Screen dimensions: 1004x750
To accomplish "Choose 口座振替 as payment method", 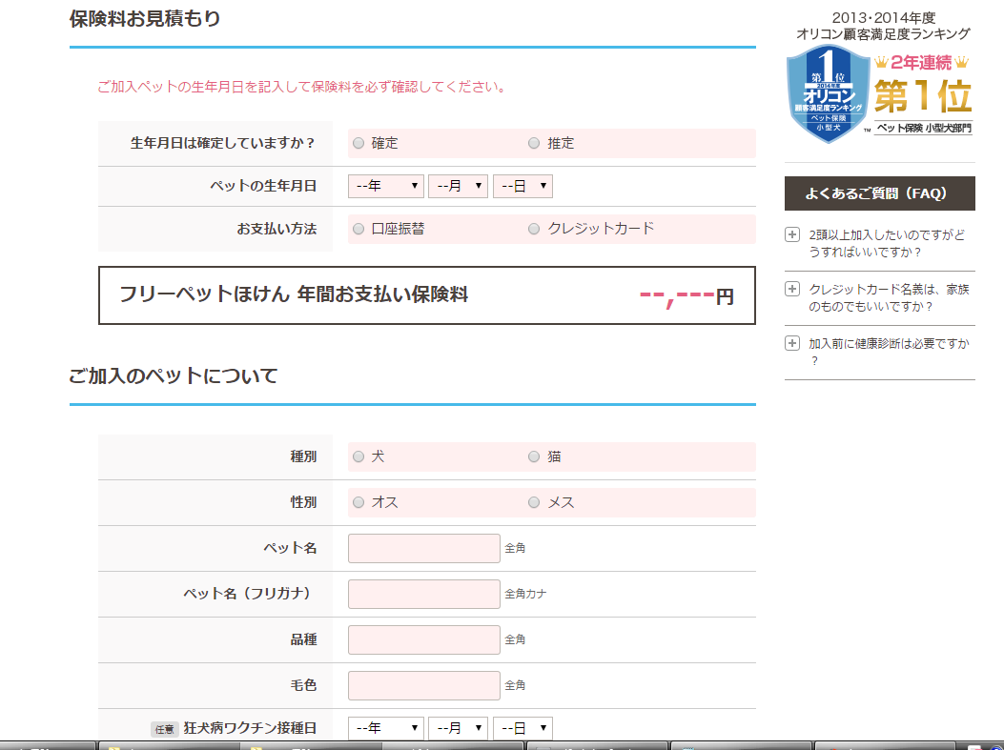I will click(359, 229).
